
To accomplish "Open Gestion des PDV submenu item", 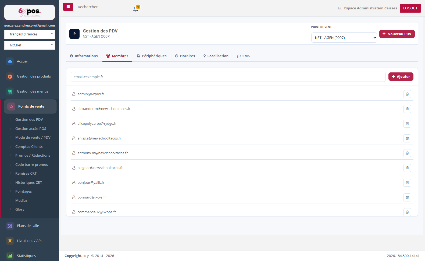I will point(29,120).
